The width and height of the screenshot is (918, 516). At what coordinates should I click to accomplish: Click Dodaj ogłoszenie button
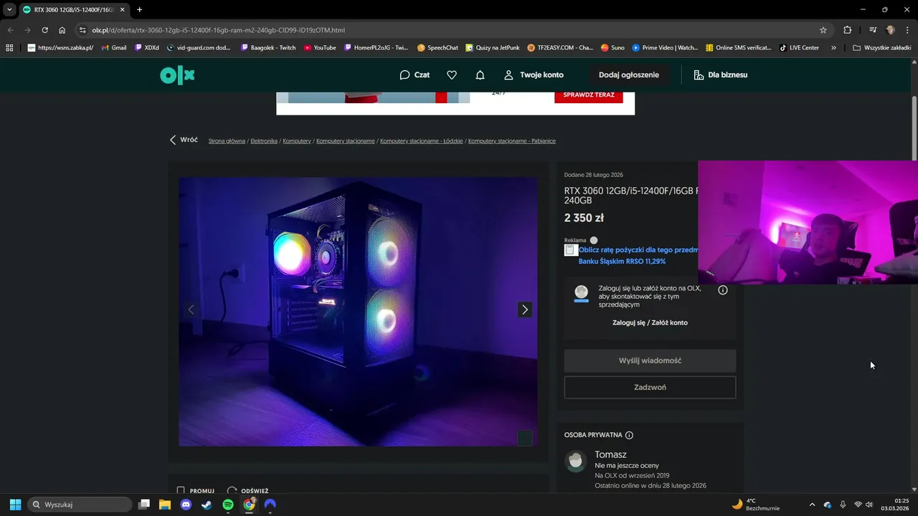point(629,75)
